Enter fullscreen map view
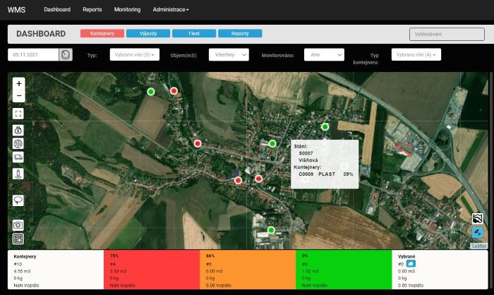 click(19, 113)
